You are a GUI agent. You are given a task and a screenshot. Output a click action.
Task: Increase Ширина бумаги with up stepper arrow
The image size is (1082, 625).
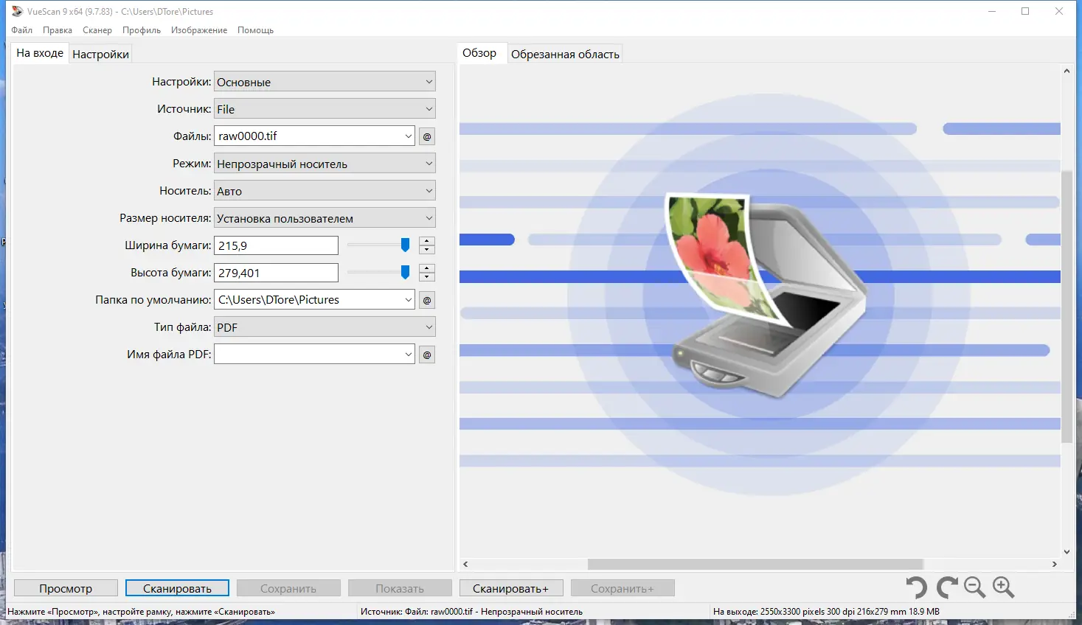point(427,241)
